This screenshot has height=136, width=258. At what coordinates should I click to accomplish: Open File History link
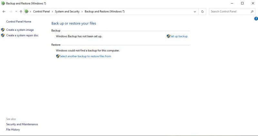click(x=13, y=130)
